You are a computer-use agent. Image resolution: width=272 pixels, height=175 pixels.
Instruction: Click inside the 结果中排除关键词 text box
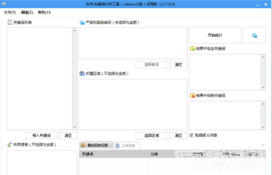[225, 115]
